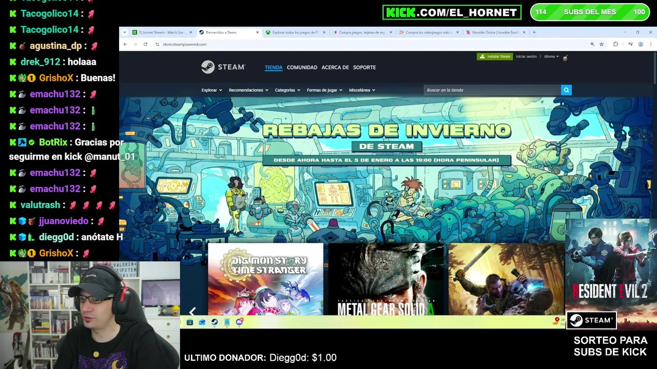Screen dimensions: 657x369
Task: Click the SUBS DEL MES progress bar
Action: coord(589,12)
